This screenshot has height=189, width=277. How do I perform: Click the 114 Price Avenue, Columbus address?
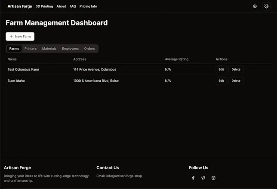[95, 69]
